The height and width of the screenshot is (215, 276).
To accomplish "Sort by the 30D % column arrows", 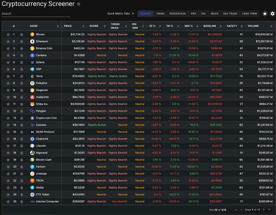I will [197, 26].
